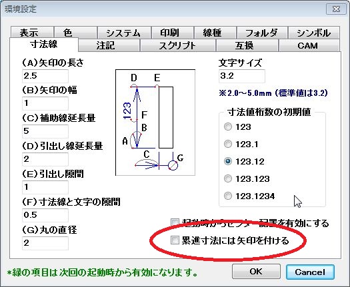Click the green startup notice text

(x=102, y=272)
